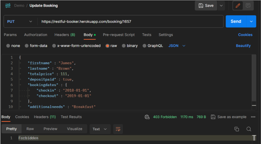Click the search response magnifier icon

pos(249,129)
